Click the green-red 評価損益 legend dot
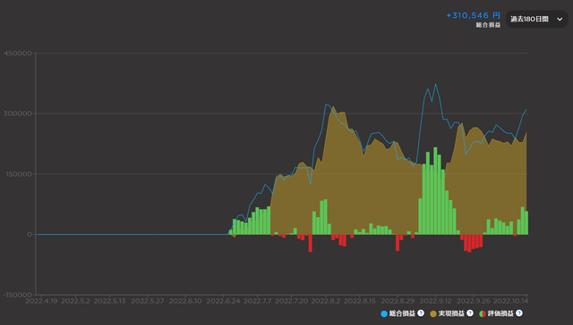The width and height of the screenshot is (573, 325). (x=483, y=313)
